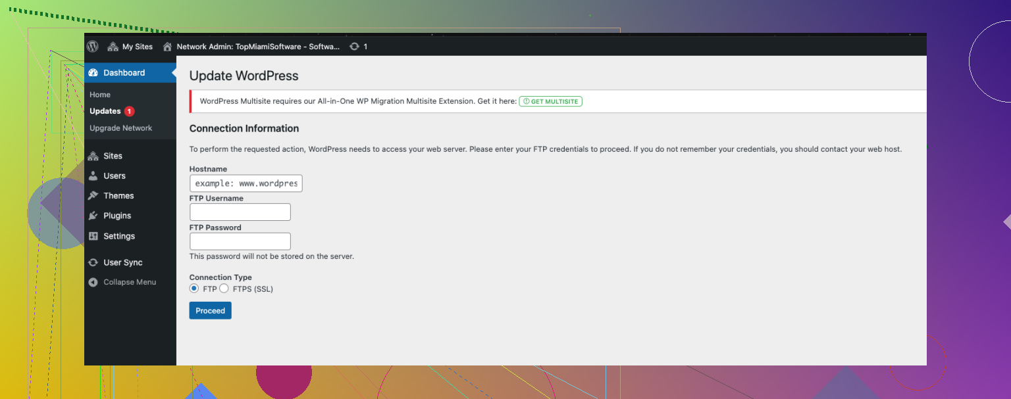Click the User Sync arrows icon
This screenshot has width=1011, height=399.
click(93, 262)
